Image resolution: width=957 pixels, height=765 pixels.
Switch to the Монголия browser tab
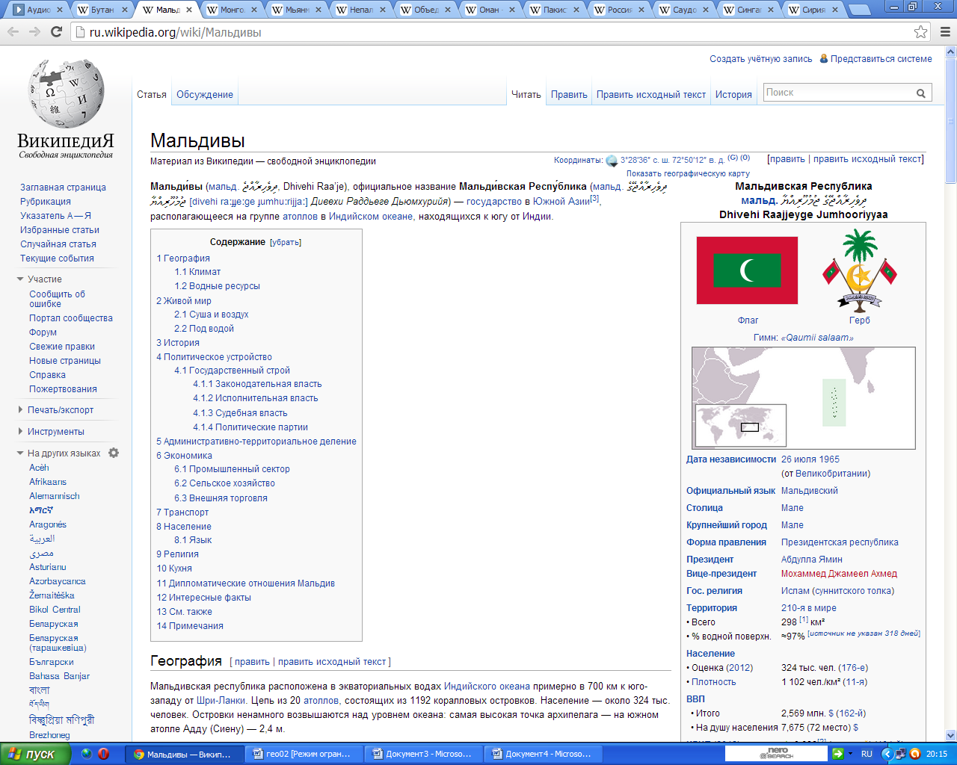pyautogui.click(x=233, y=10)
